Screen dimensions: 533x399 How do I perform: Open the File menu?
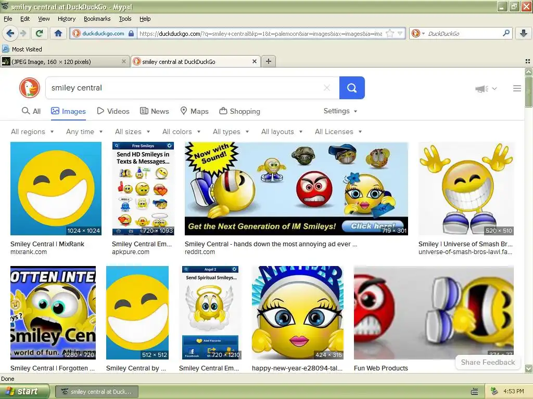pos(8,19)
